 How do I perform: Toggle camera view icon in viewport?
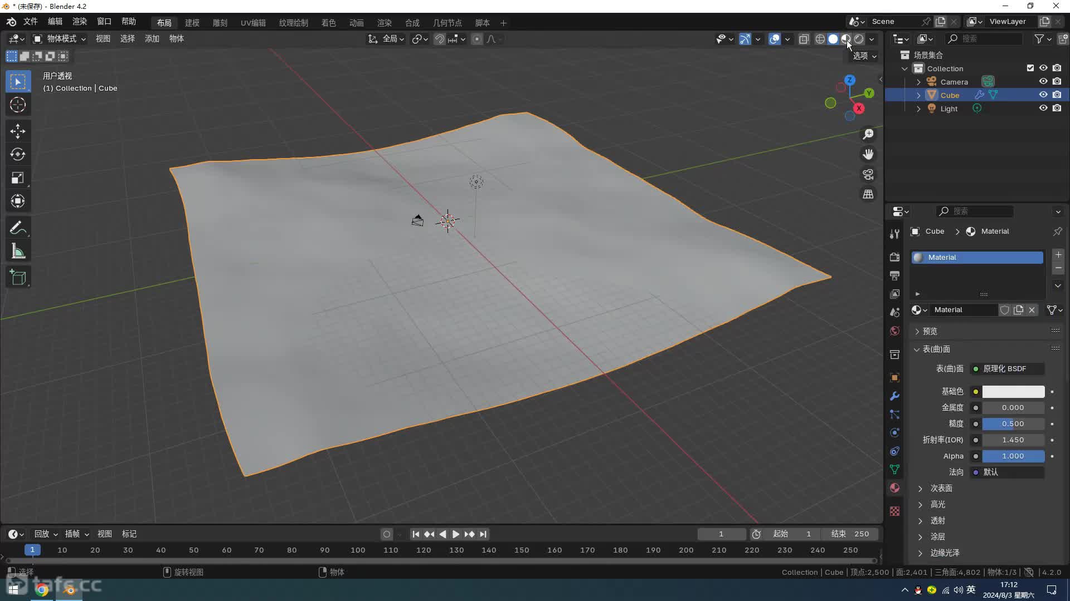(x=868, y=174)
